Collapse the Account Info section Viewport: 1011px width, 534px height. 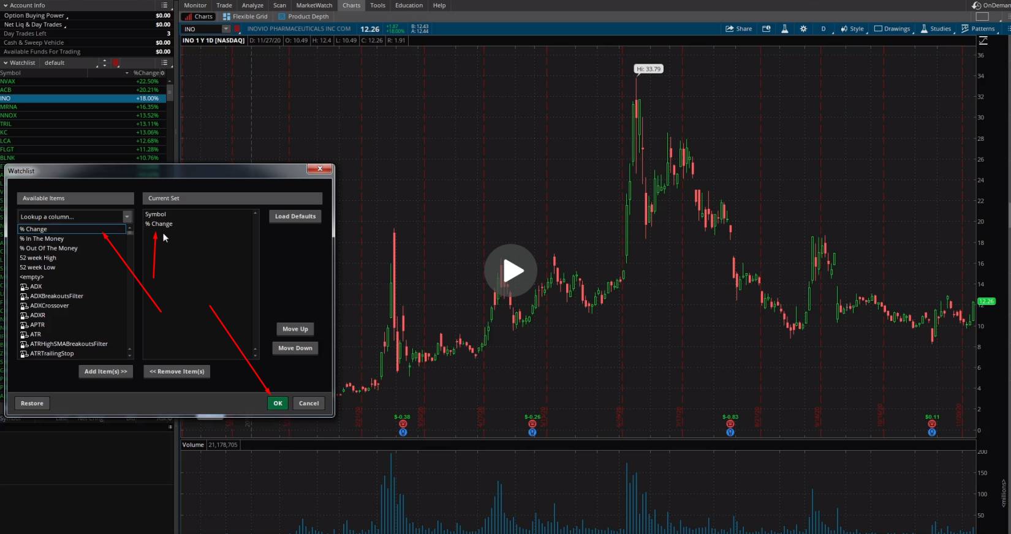tap(6, 6)
